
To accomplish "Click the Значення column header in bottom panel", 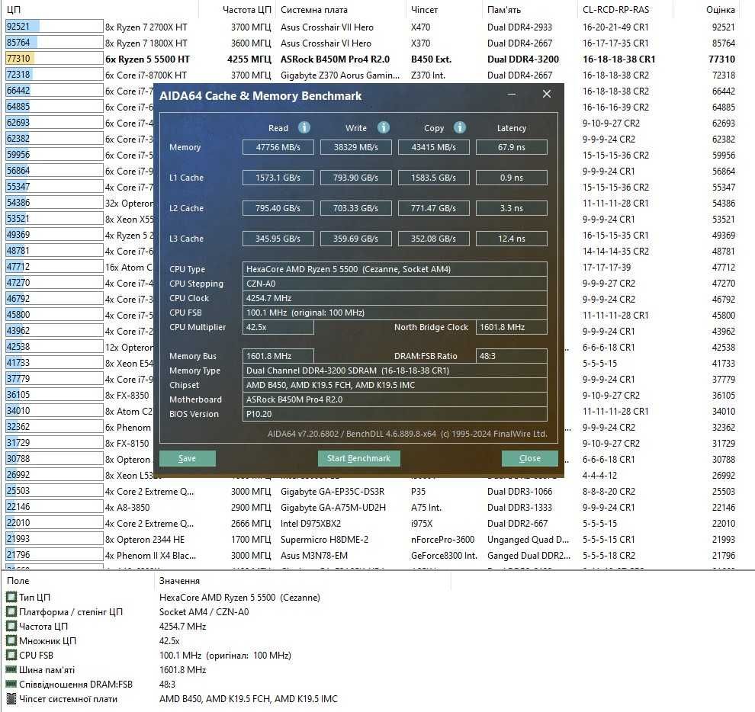I will click(x=179, y=581).
